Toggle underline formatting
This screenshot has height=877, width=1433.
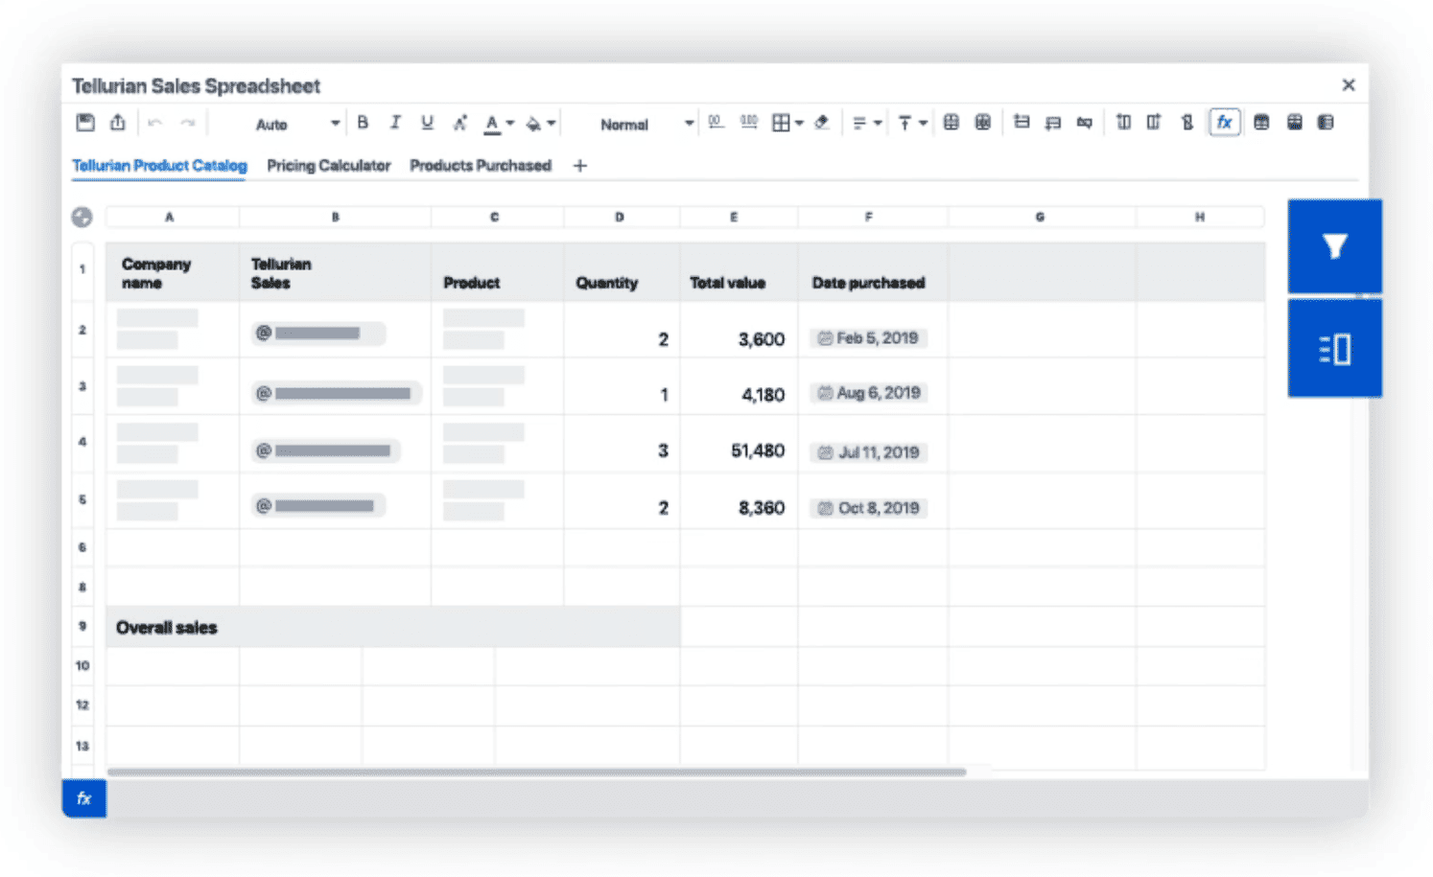(x=427, y=123)
